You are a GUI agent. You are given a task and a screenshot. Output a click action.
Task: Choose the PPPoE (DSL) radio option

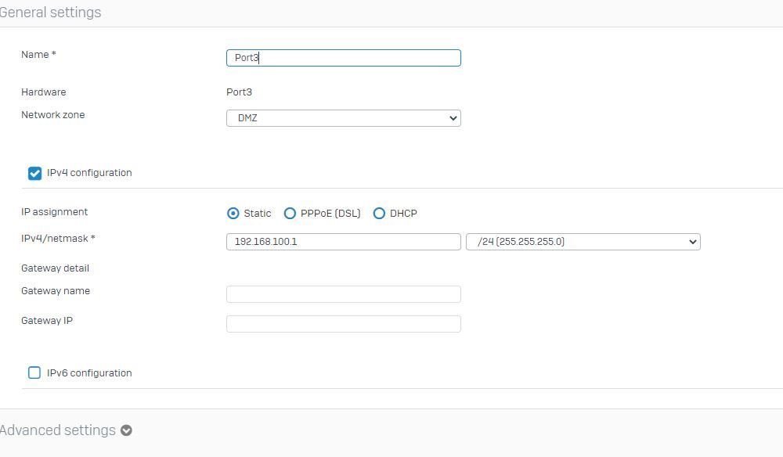coord(290,214)
